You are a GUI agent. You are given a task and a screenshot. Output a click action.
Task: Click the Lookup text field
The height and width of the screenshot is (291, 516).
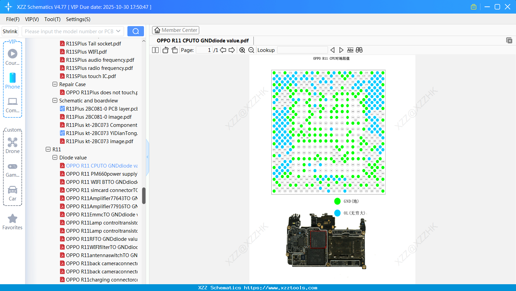pos(303,50)
